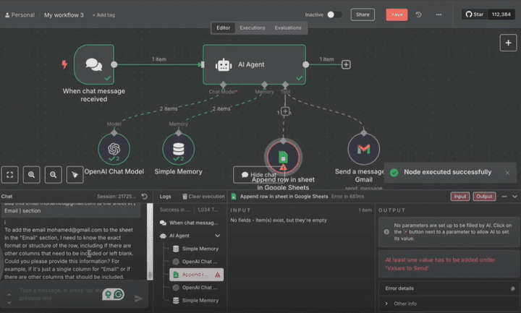
Task: Click the person icon beside Personal
Action: click(7, 15)
